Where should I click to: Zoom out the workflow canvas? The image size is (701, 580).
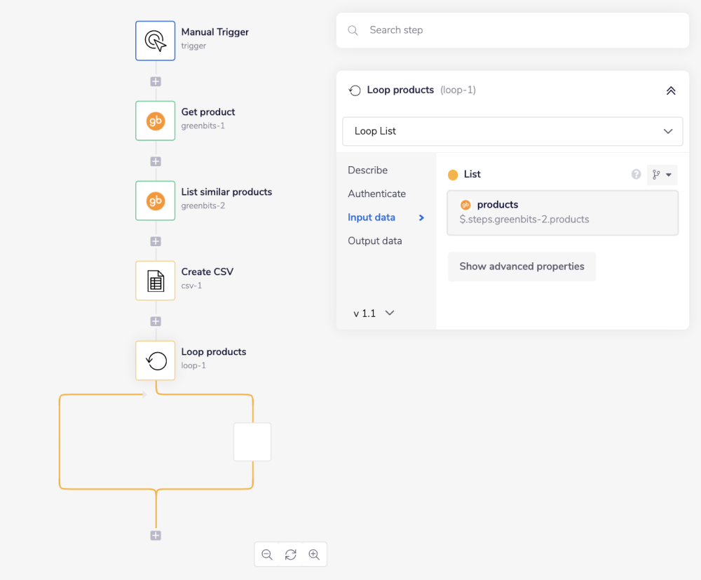[267, 555]
